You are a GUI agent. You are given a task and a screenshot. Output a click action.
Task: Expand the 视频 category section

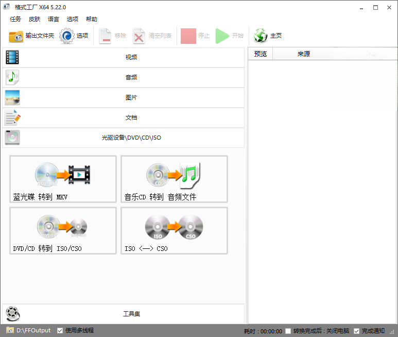(x=124, y=57)
